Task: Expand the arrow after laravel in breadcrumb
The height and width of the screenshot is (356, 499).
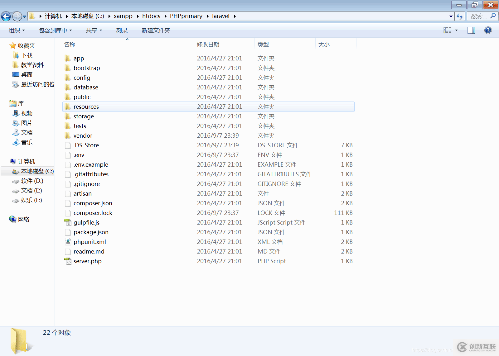Action: click(x=235, y=16)
